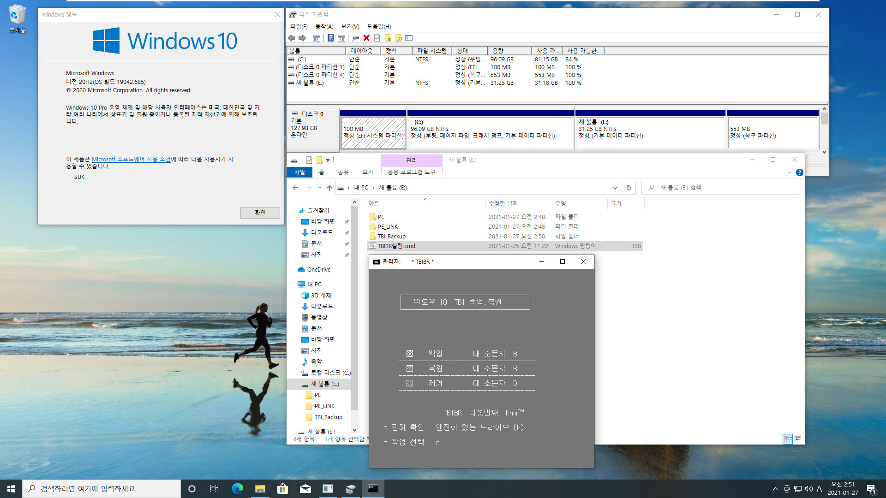Screen dimensions: 886x498
Task: Click Explorer search box for 새 볼륨 (E:)
Action: (x=720, y=188)
